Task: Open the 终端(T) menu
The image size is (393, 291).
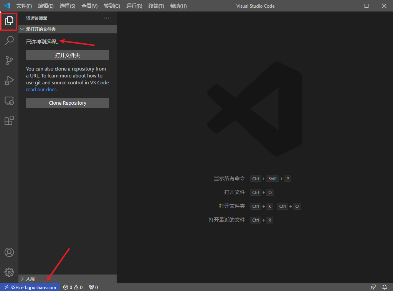Action: point(156,6)
